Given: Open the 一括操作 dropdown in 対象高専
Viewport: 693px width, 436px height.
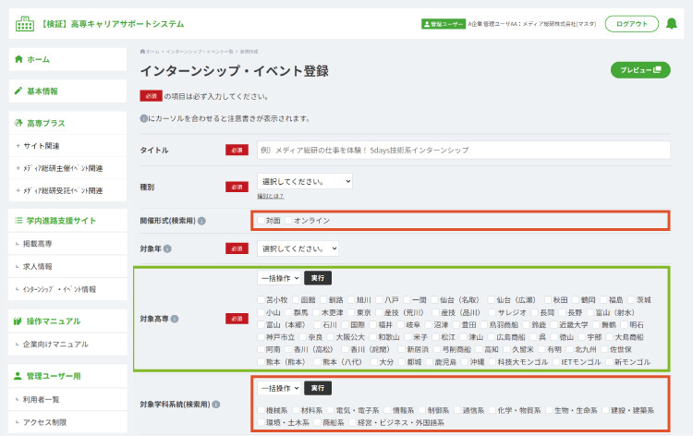Looking at the screenshot, I should [279, 278].
